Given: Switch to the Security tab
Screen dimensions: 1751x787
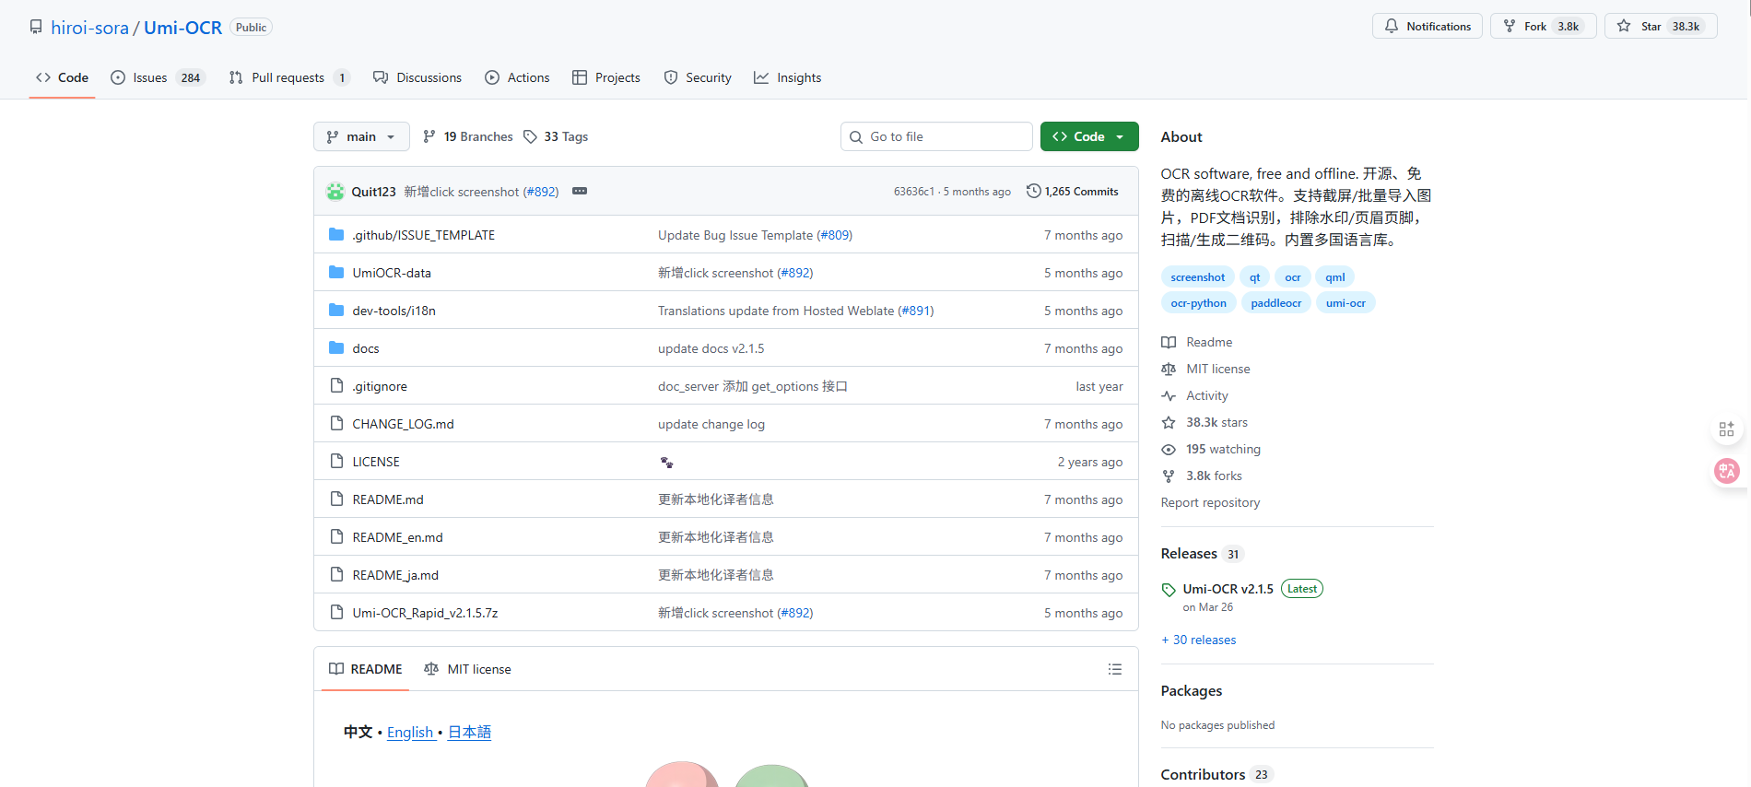Looking at the screenshot, I should 698,77.
